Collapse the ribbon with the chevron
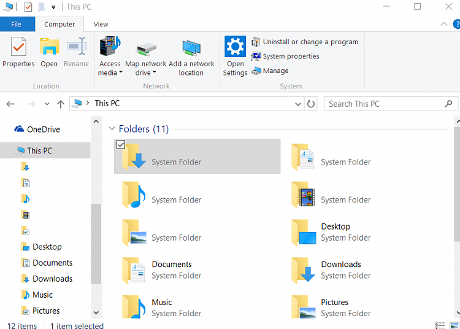 444,24
